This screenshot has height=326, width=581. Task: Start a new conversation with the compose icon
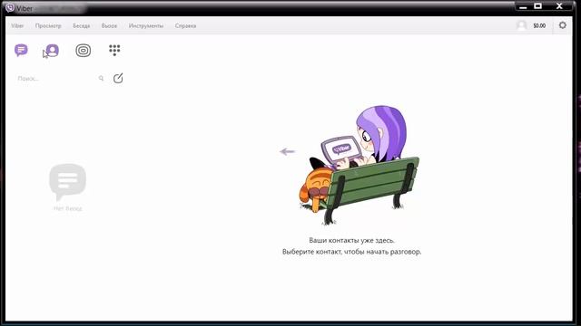118,79
